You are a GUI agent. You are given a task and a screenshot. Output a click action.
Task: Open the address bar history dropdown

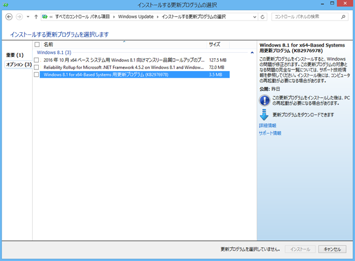[x=255, y=17]
